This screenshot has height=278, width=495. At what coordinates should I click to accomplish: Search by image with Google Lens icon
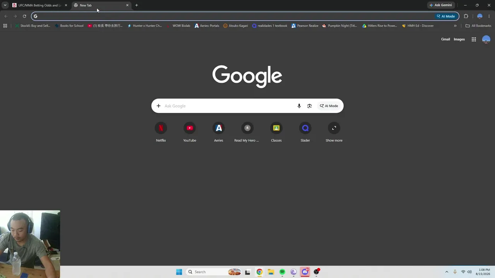pos(309,106)
